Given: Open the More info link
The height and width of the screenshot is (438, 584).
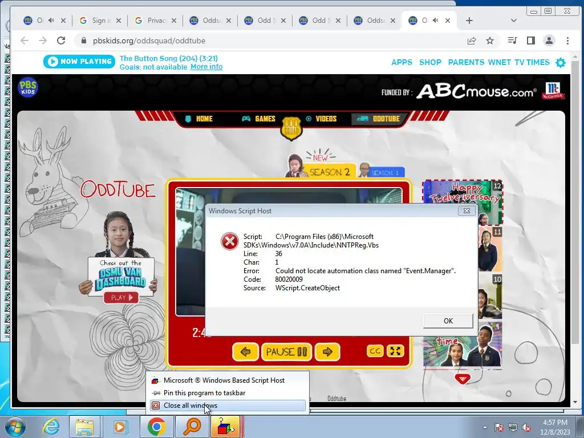Looking at the screenshot, I should click(206, 67).
